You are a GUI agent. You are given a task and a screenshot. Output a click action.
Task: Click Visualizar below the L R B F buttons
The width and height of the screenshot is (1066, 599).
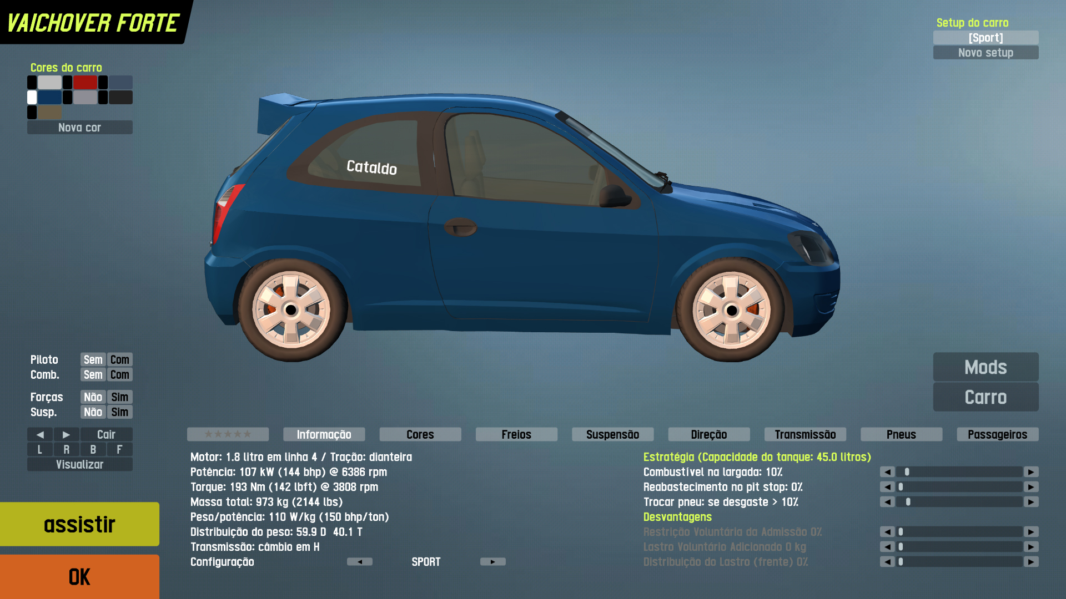[x=79, y=465]
